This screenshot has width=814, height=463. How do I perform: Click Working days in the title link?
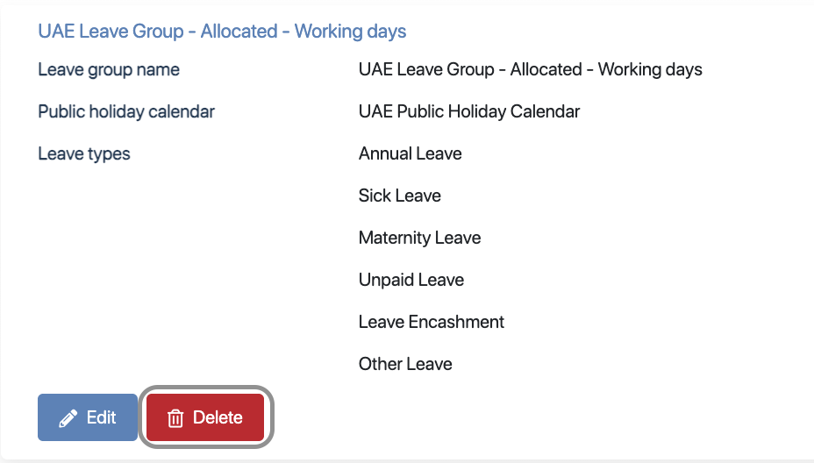350,32
